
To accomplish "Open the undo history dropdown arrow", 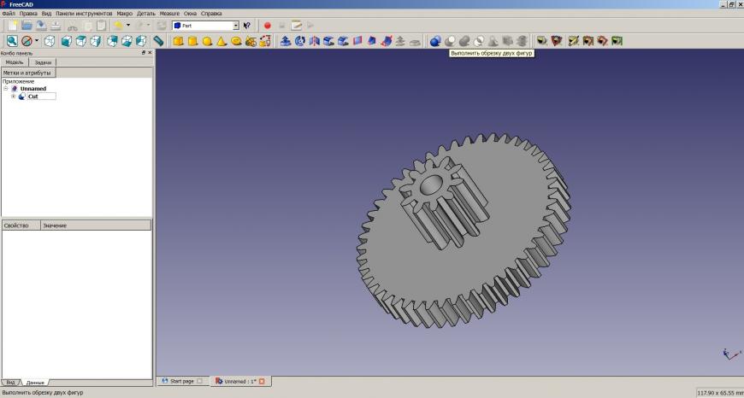I will pyautogui.click(x=128, y=26).
